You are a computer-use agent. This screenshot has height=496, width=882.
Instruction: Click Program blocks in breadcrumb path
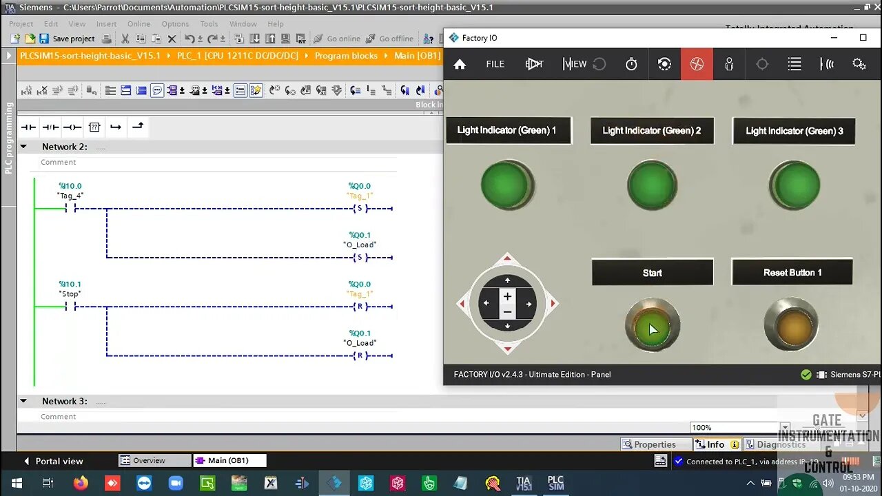point(346,56)
